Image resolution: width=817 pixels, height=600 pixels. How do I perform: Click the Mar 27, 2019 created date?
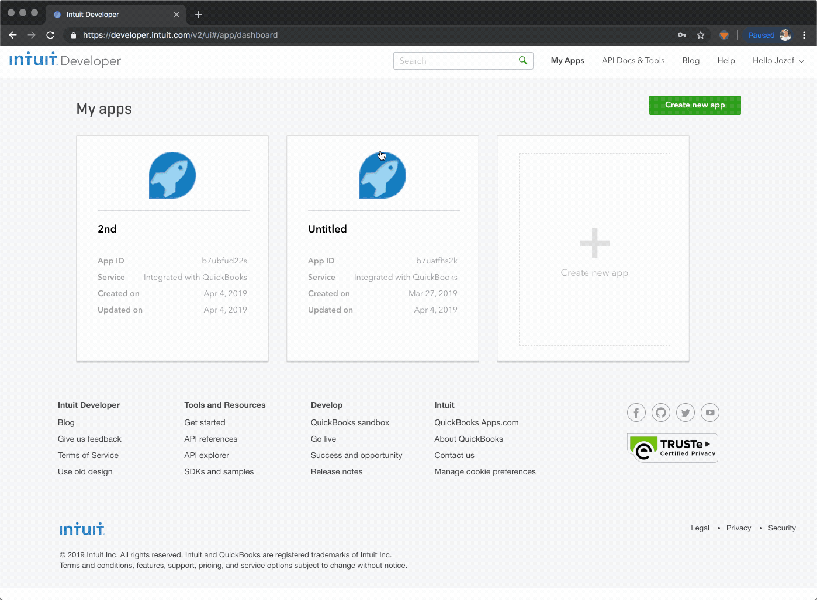tap(433, 293)
